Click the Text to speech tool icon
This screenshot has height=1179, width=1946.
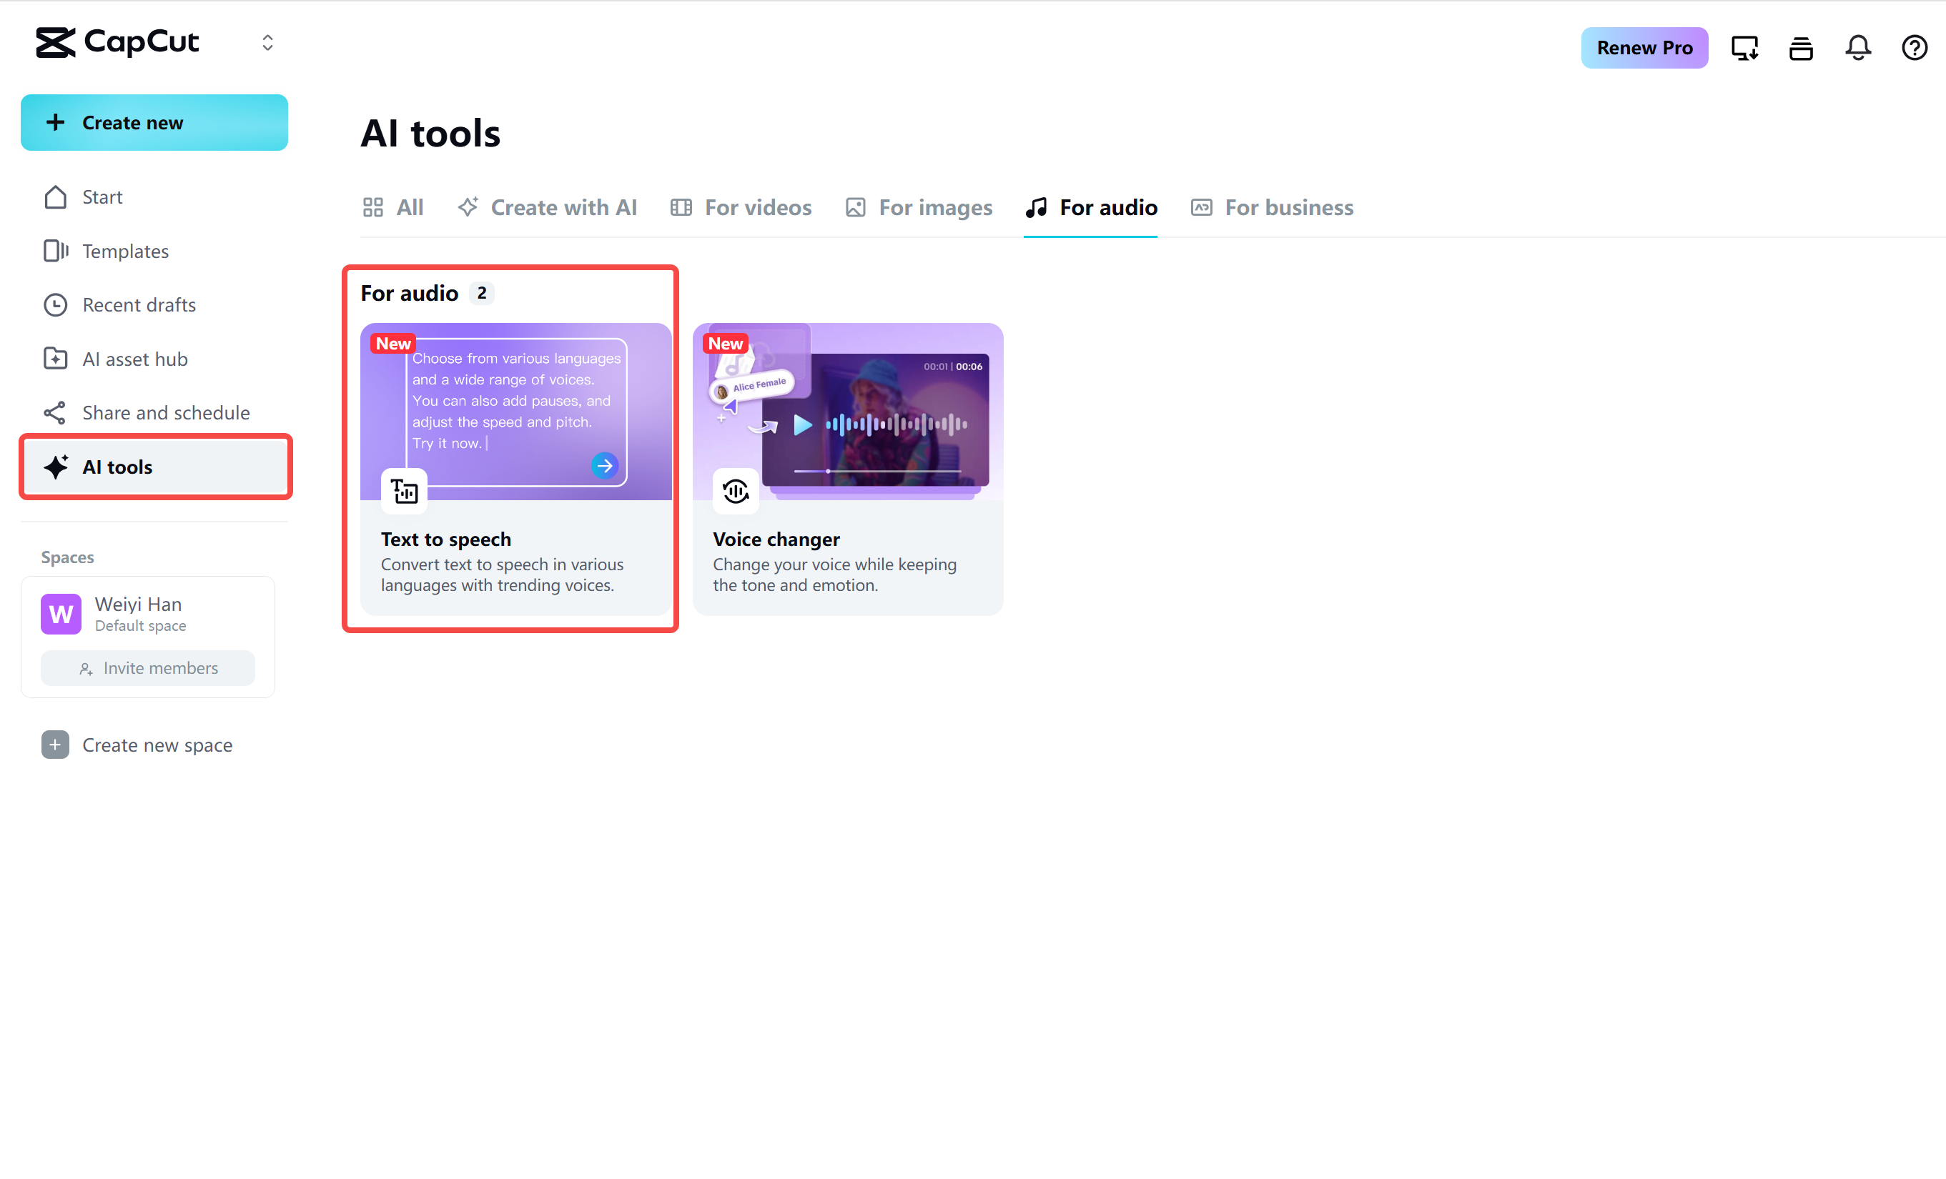[x=405, y=491]
